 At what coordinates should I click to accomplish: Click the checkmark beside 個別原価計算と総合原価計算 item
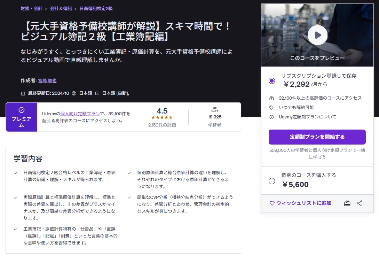pos(129,173)
